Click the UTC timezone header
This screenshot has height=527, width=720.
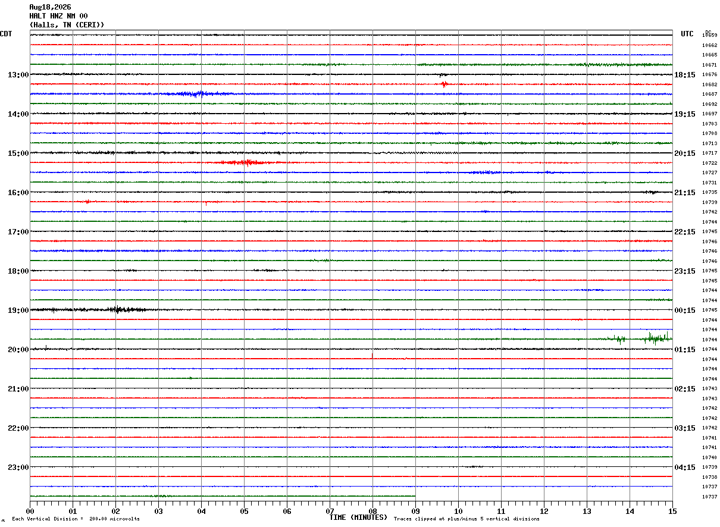(x=687, y=34)
